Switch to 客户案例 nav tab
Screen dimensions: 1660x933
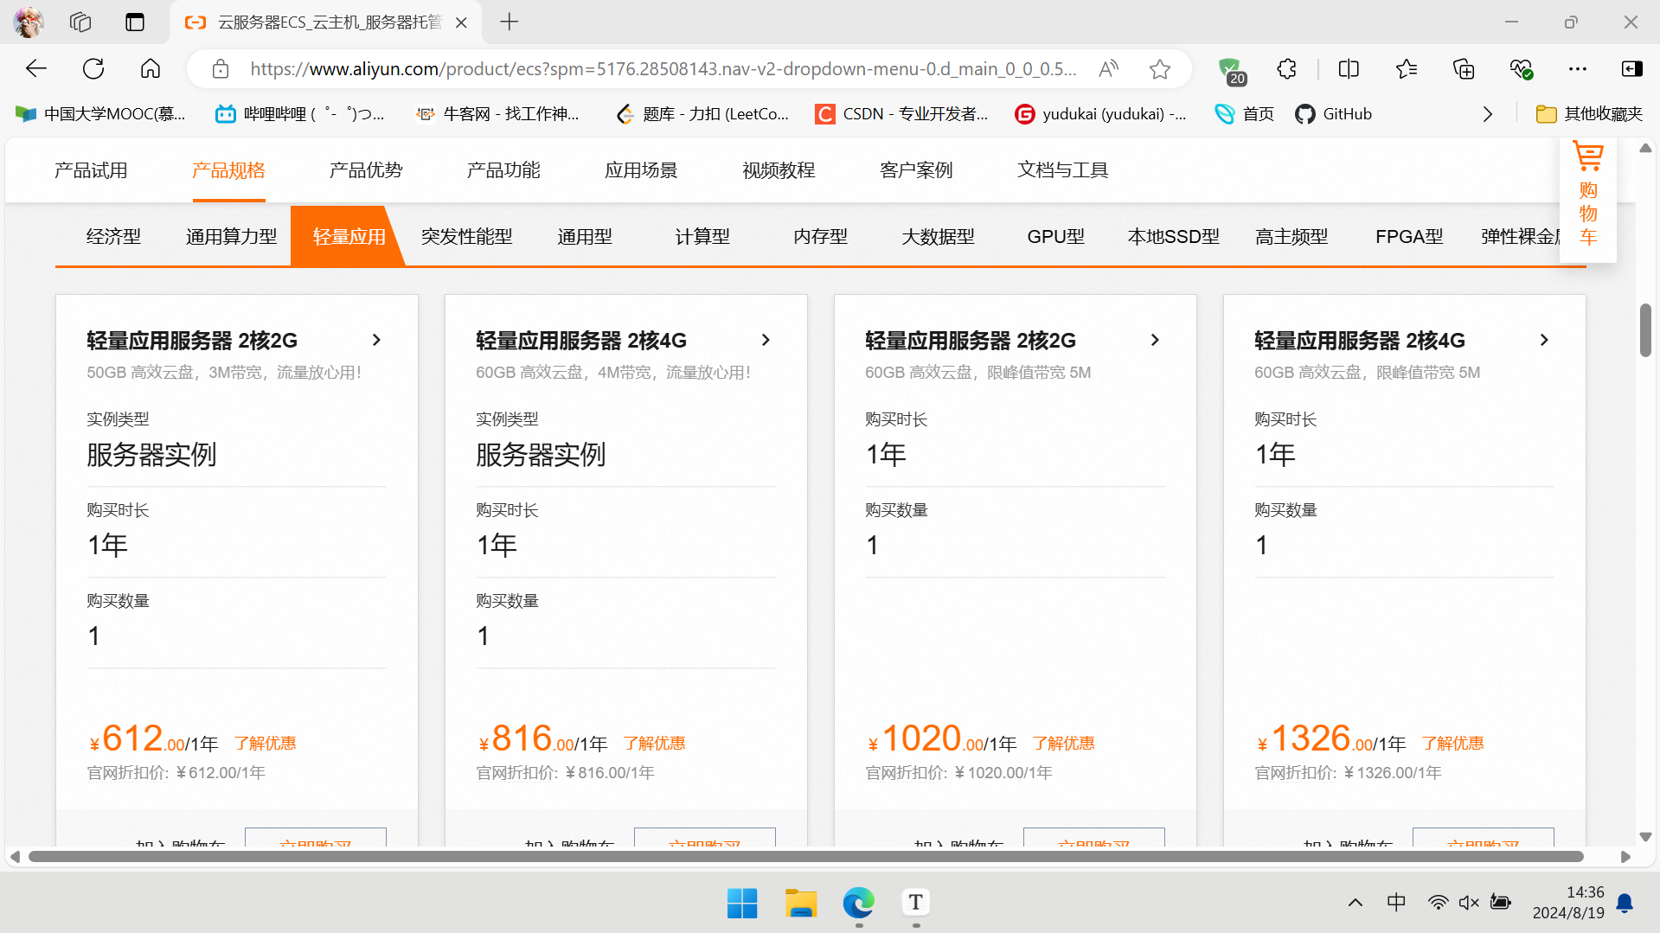click(x=916, y=170)
